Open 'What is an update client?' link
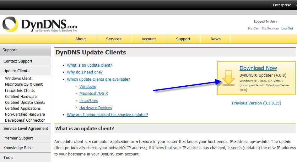Image resolution: width=297 pixels, height=162 pixels. pos(89,65)
